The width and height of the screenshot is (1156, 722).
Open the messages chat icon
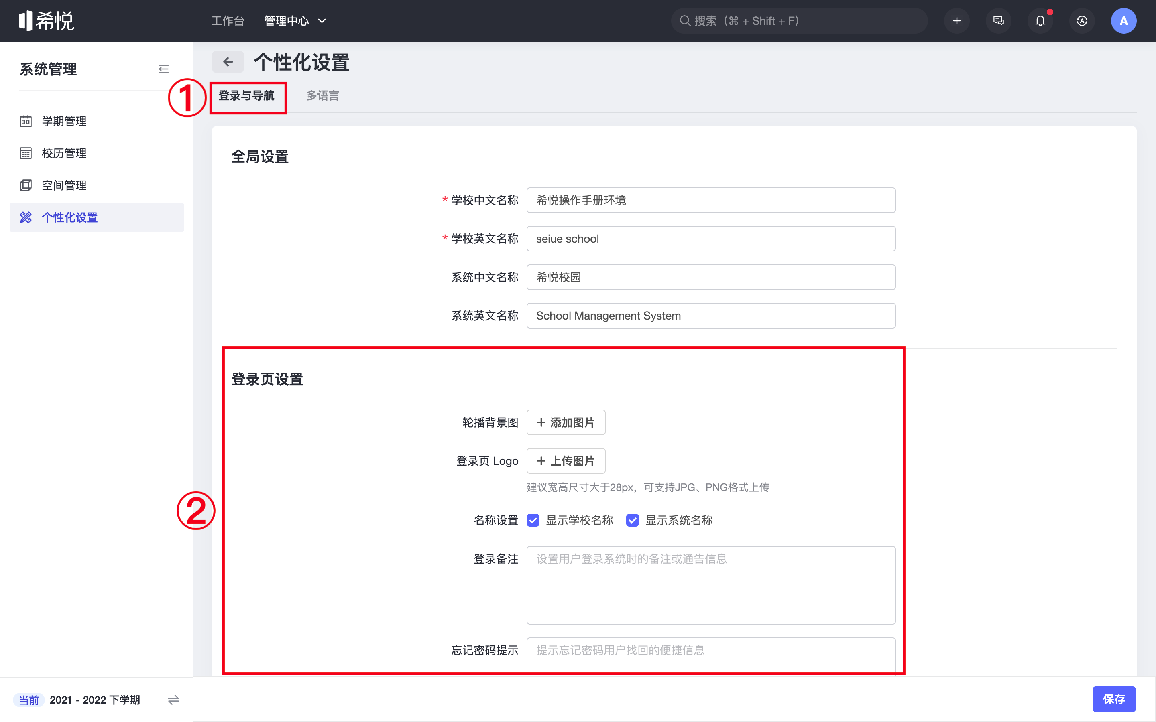998,21
